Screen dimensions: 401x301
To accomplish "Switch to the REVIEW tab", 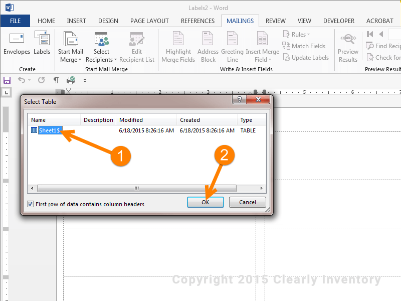I will click(x=275, y=21).
